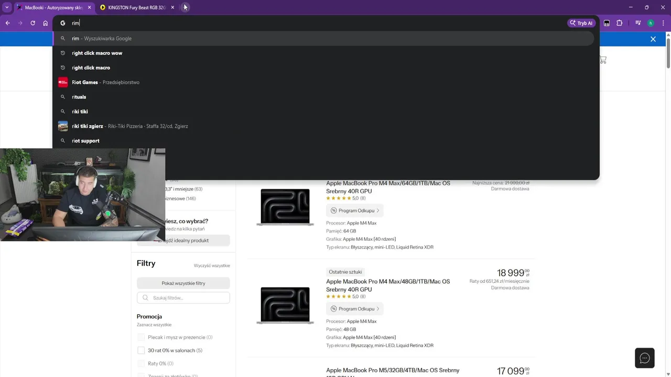This screenshot has height=377, width=671.
Task: Open the browser home page
Action: (45, 23)
